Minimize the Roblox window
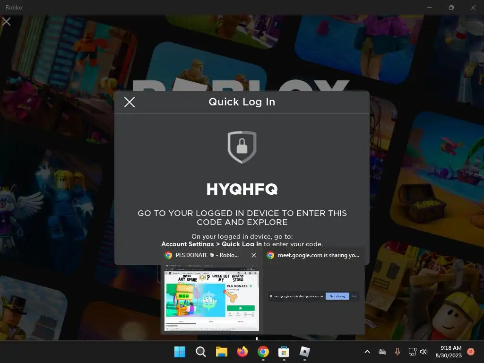 click(x=429, y=8)
